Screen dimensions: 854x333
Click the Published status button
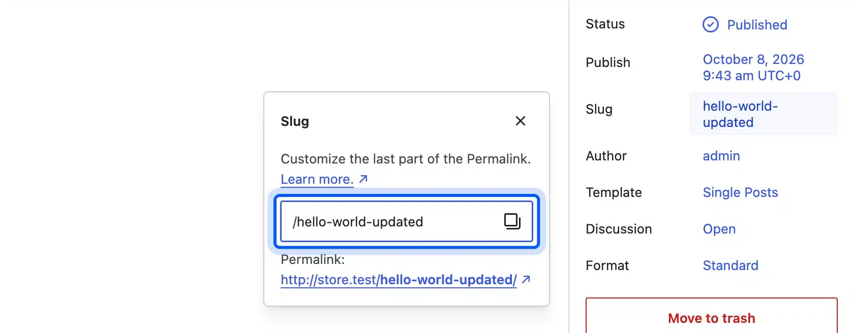click(x=745, y=24)
